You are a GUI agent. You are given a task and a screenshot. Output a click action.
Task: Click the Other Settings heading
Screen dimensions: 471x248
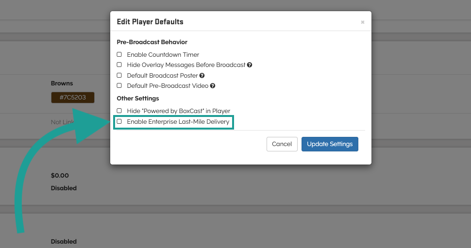(x=138, y=99)
